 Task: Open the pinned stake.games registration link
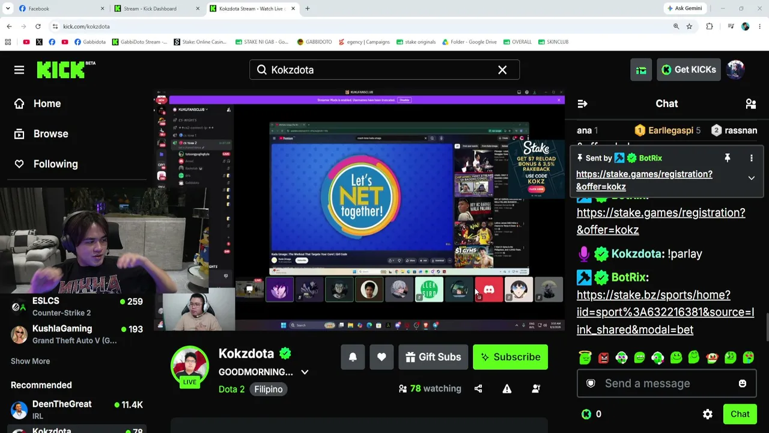644,180
